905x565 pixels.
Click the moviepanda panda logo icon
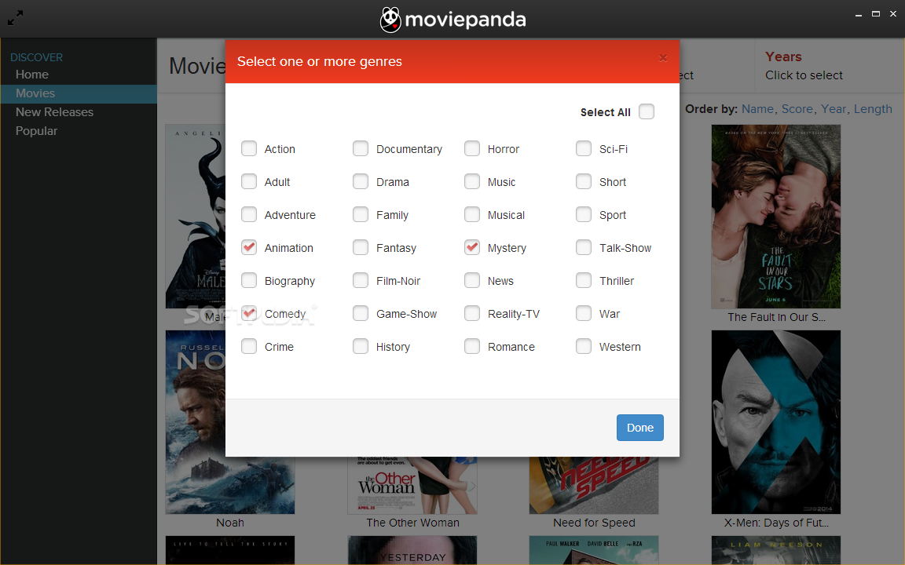[390, 20]
